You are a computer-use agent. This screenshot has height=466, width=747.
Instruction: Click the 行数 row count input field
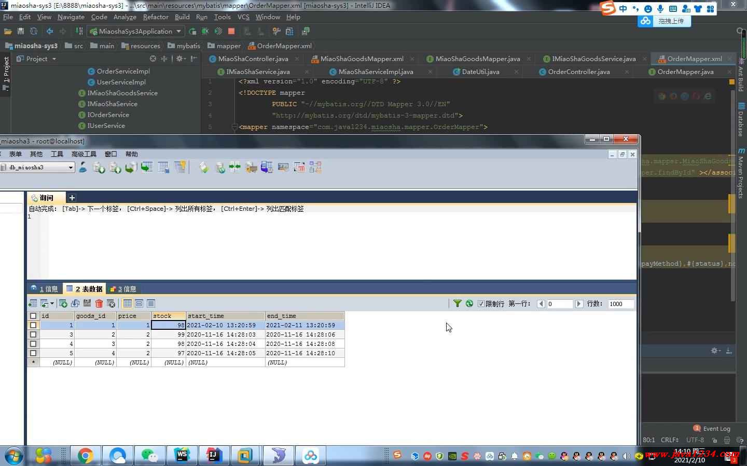[x=621, y=304]
